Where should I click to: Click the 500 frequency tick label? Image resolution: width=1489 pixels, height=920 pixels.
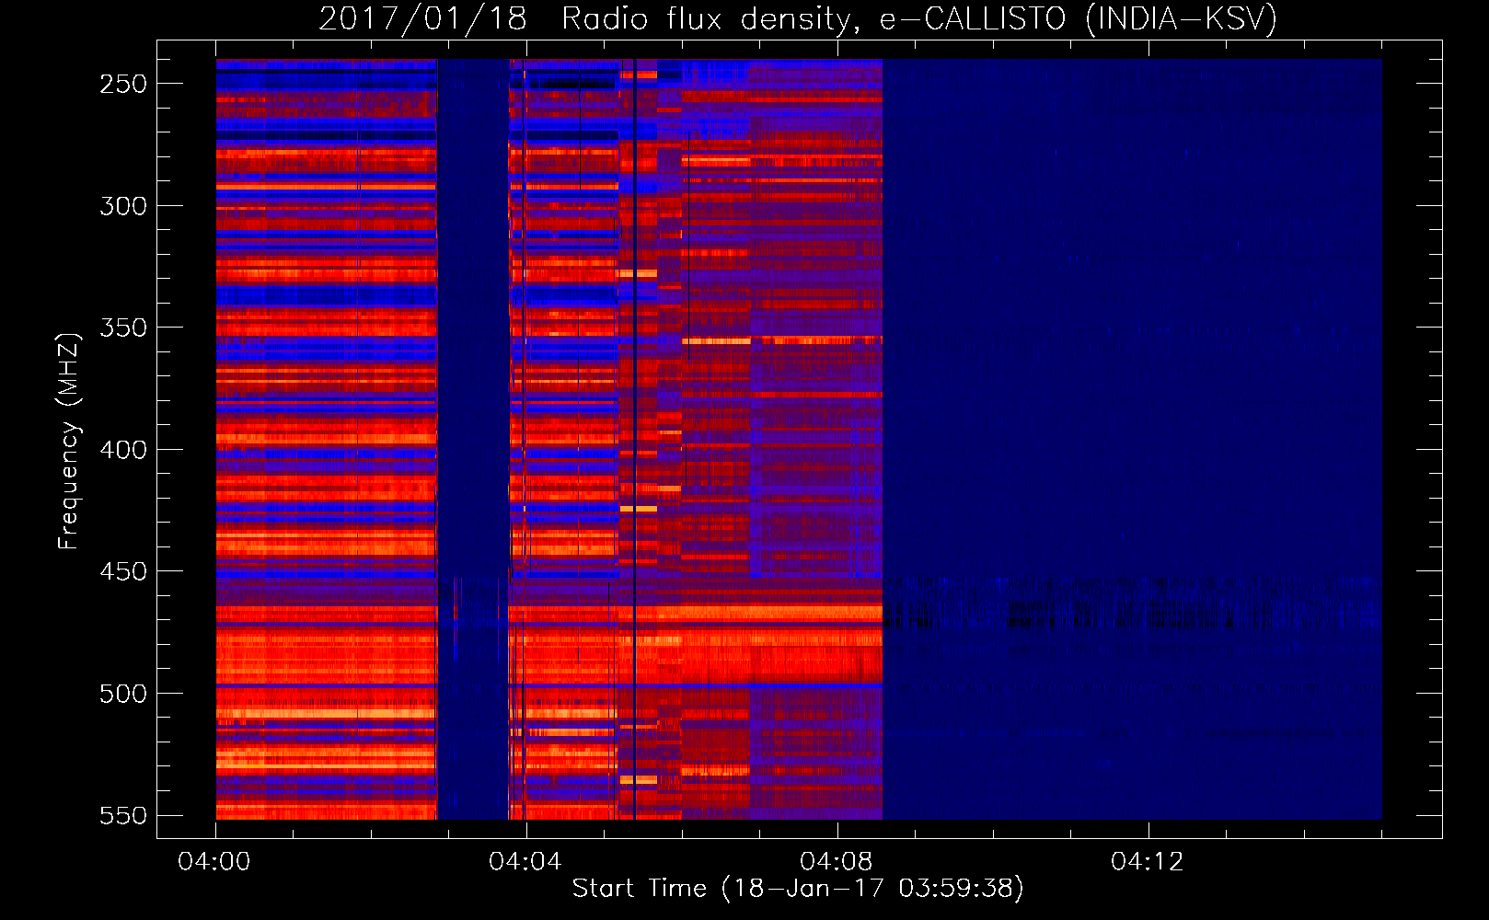tap(123, 694)
